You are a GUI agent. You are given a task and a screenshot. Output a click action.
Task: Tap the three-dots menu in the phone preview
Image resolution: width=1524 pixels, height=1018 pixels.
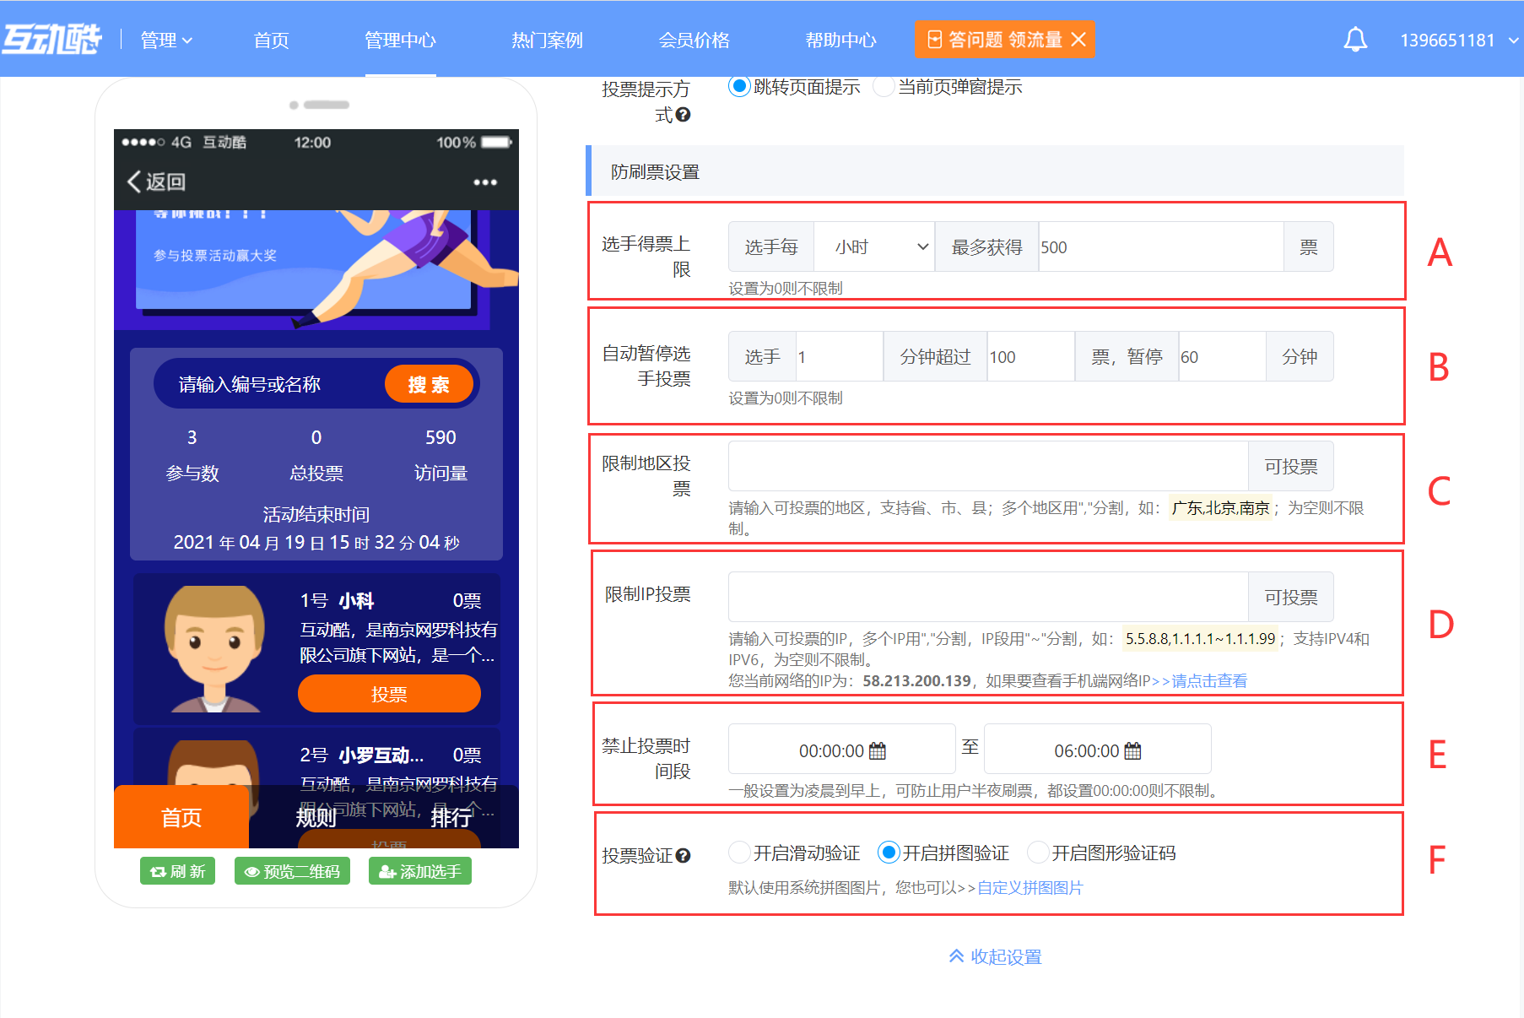(485, 182)
